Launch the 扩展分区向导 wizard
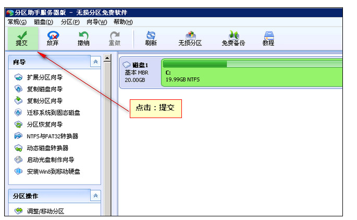This screenshot has height=220, width=357. click(x=45, y=77)
